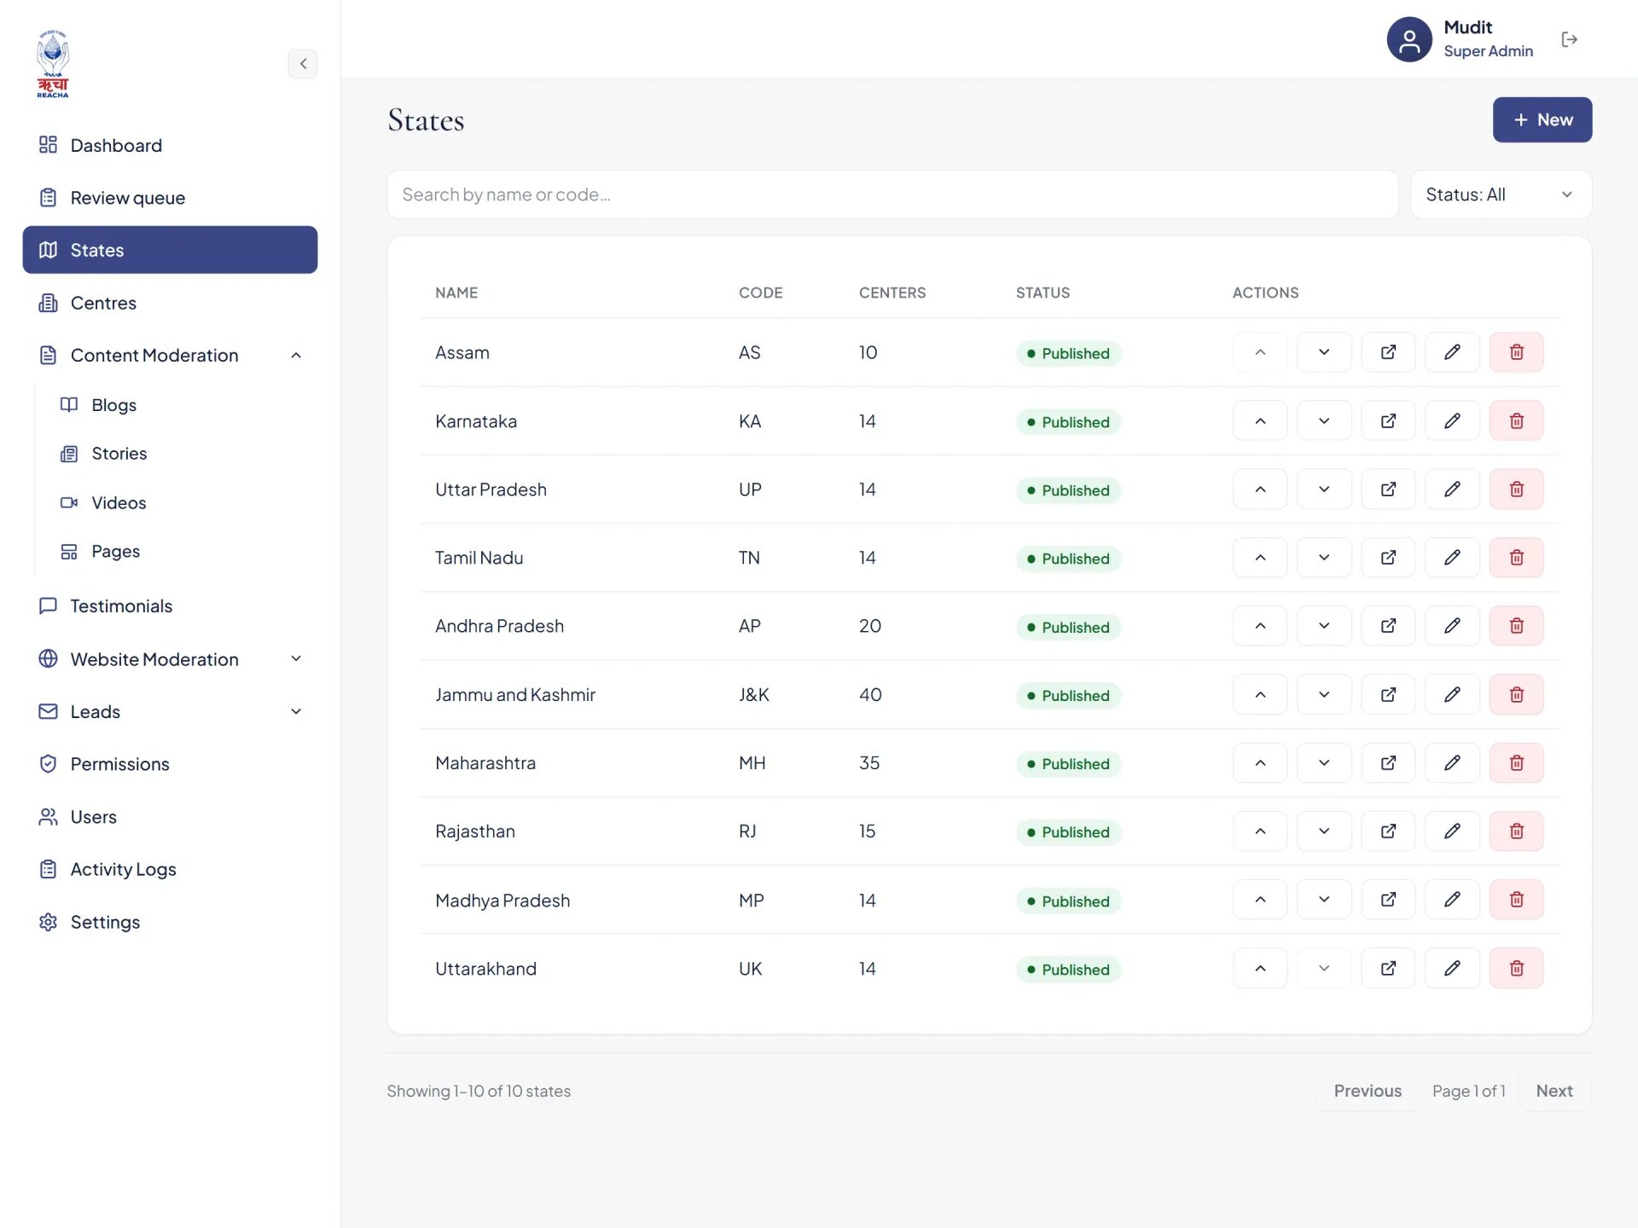Open the Status: All filter dropdown
1638x1228 pixels.
click(x=1501, y=194)
